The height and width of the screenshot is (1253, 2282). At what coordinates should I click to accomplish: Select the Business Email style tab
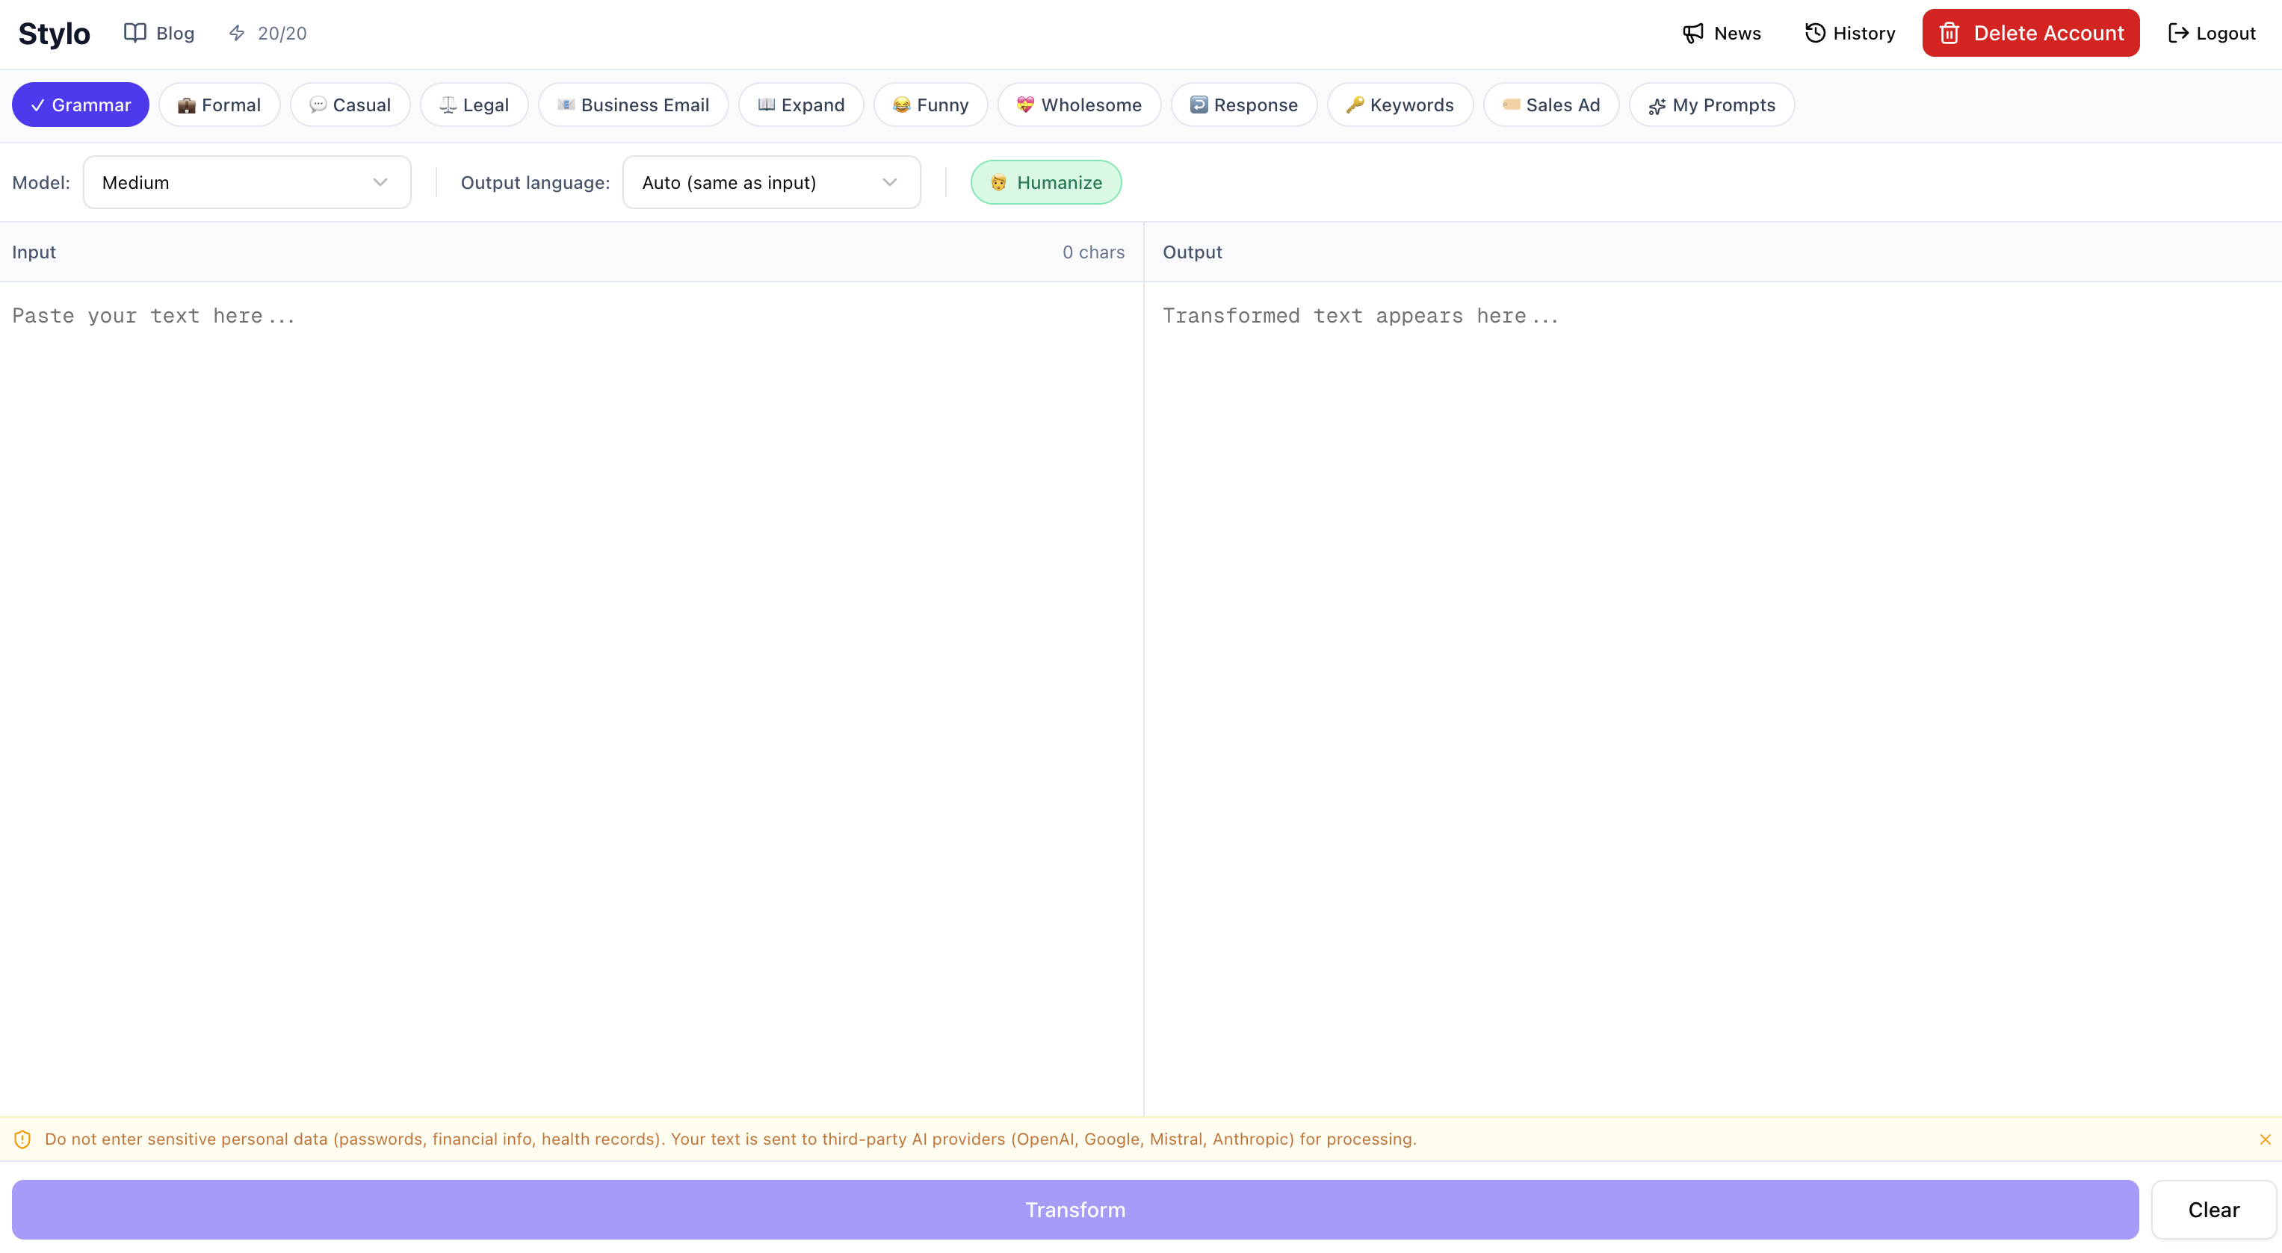(x=632, y=105)
